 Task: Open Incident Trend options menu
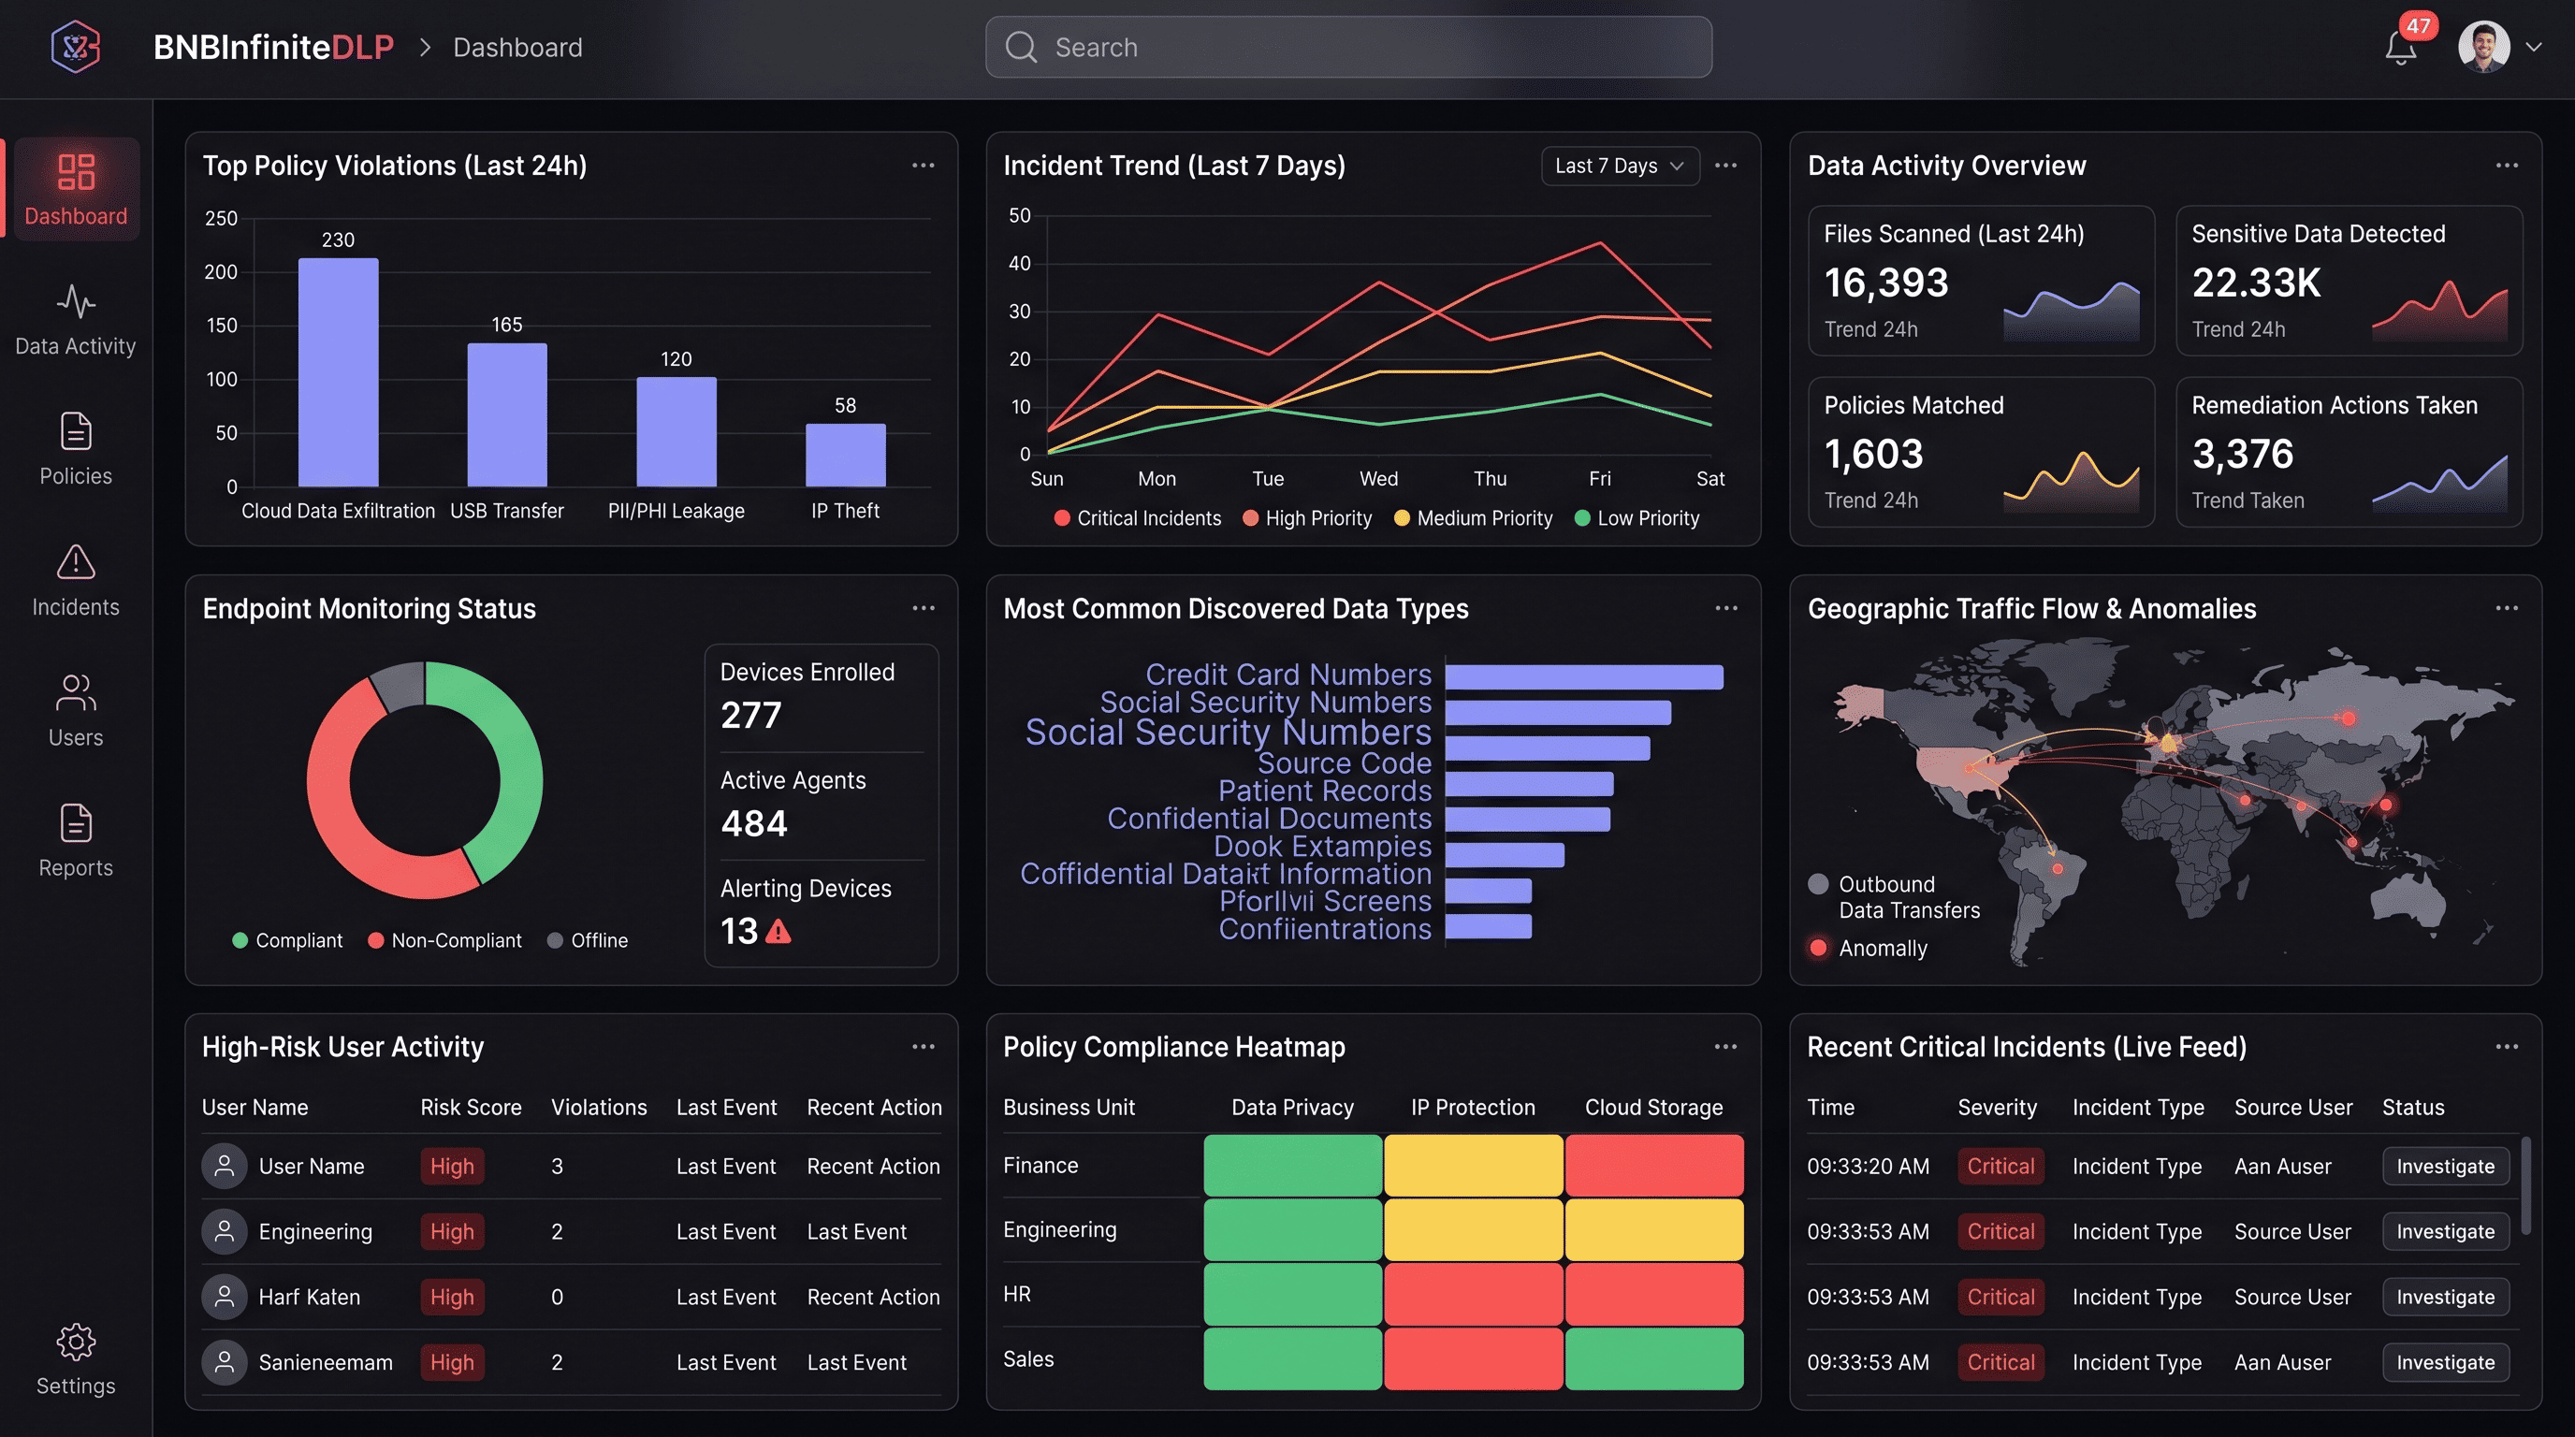click(1726, 166)
